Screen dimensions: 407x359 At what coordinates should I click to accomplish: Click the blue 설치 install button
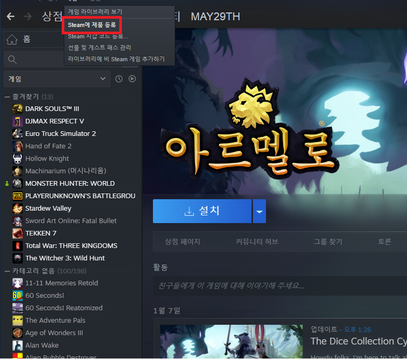tap(202, 211)
